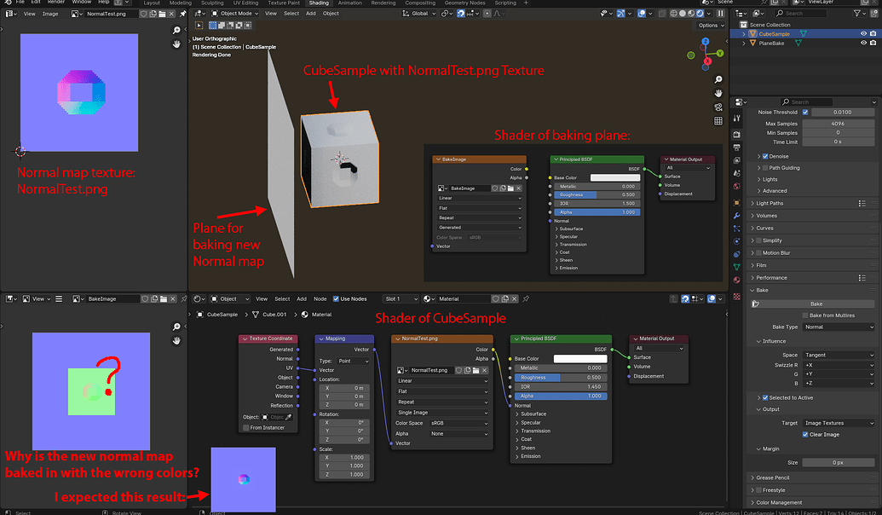This screenshot has height=515, width=882.
Task: Click the Bake button
Action: (816, 304)
